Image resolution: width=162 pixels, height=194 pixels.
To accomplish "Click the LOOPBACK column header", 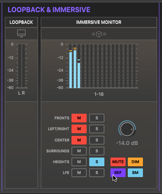I will point(21,22).
